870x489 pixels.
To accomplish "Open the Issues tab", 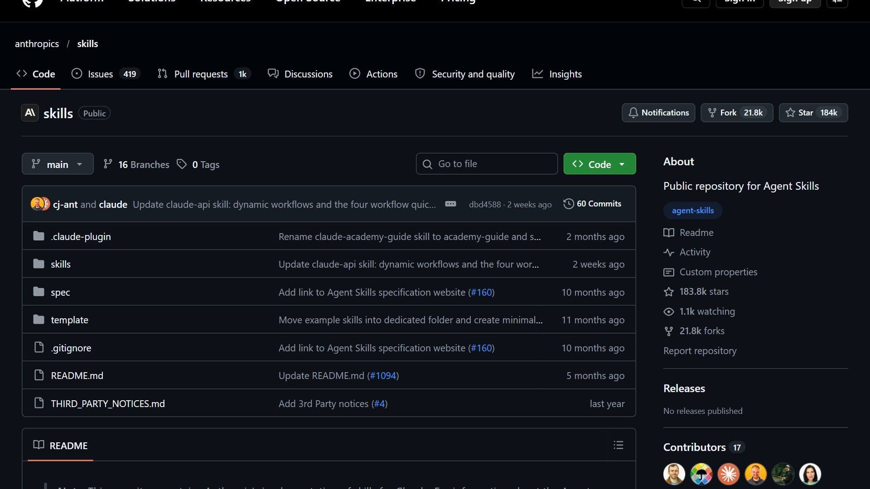I will click(106, 74).
